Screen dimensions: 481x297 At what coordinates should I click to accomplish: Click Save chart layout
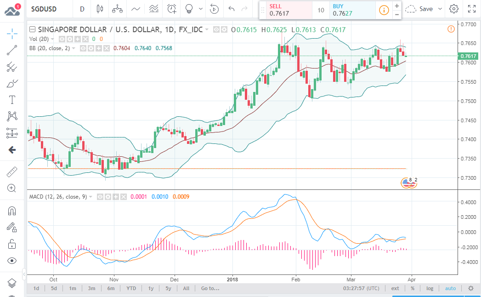point(419,9)
